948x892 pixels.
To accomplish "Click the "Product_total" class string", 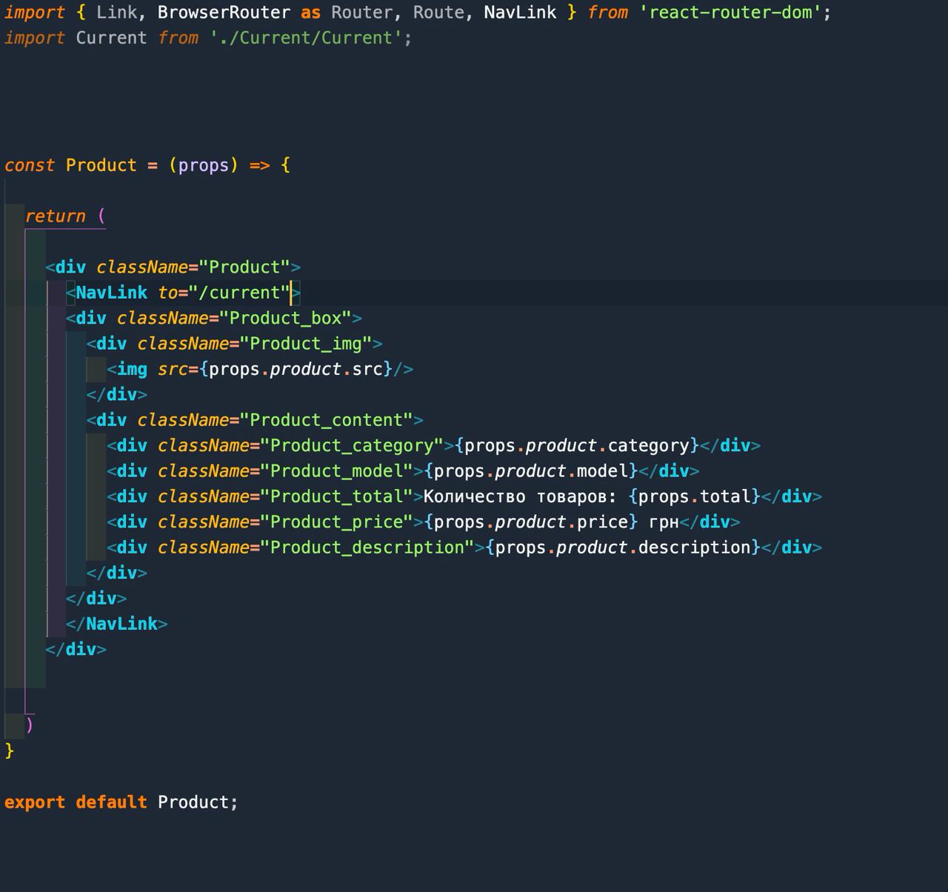I will click(x=336, y=496).
